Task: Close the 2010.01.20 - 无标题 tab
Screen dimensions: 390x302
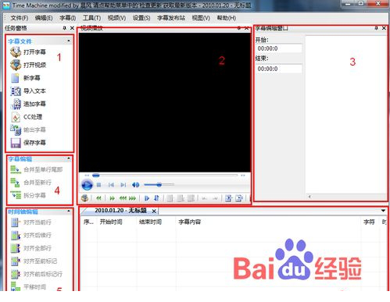Action: tap(154, 211)
